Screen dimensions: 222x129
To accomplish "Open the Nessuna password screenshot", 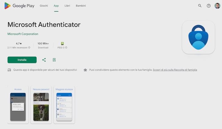I will pyautogui.click(x=41, y=105).
